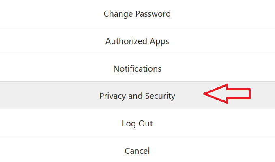Screen dimensions: 275x162
Task: Close the options list via the Cancel row
Action: click(137, 151)
